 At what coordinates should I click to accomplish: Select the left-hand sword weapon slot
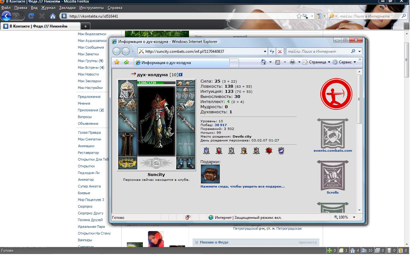127,121
